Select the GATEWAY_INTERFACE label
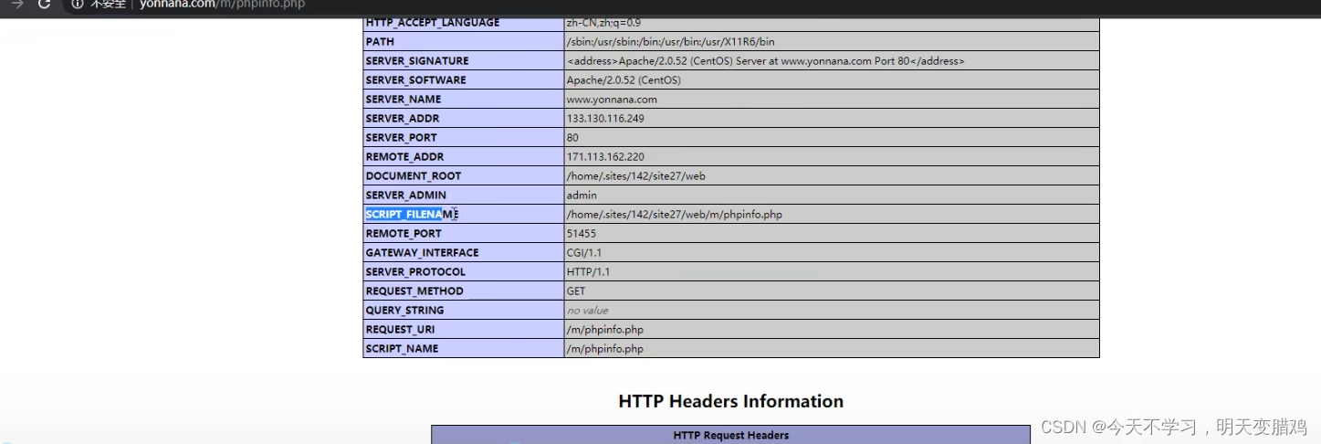Viewport: 1321px width, 444px height. (422, 253)
